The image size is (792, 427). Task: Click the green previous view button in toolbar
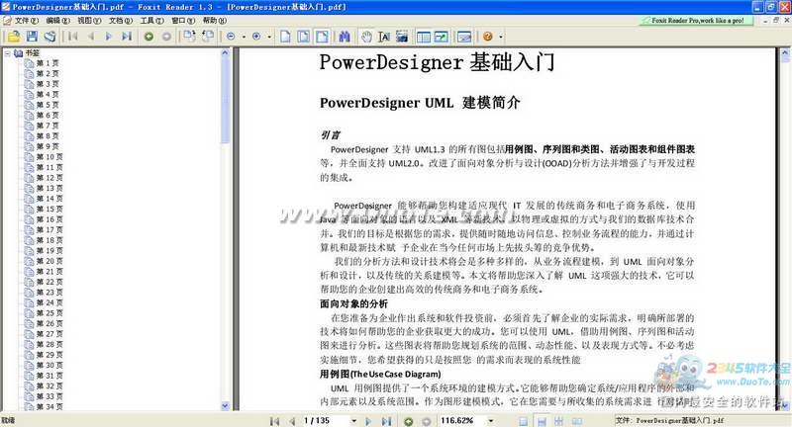click(148, 37)
